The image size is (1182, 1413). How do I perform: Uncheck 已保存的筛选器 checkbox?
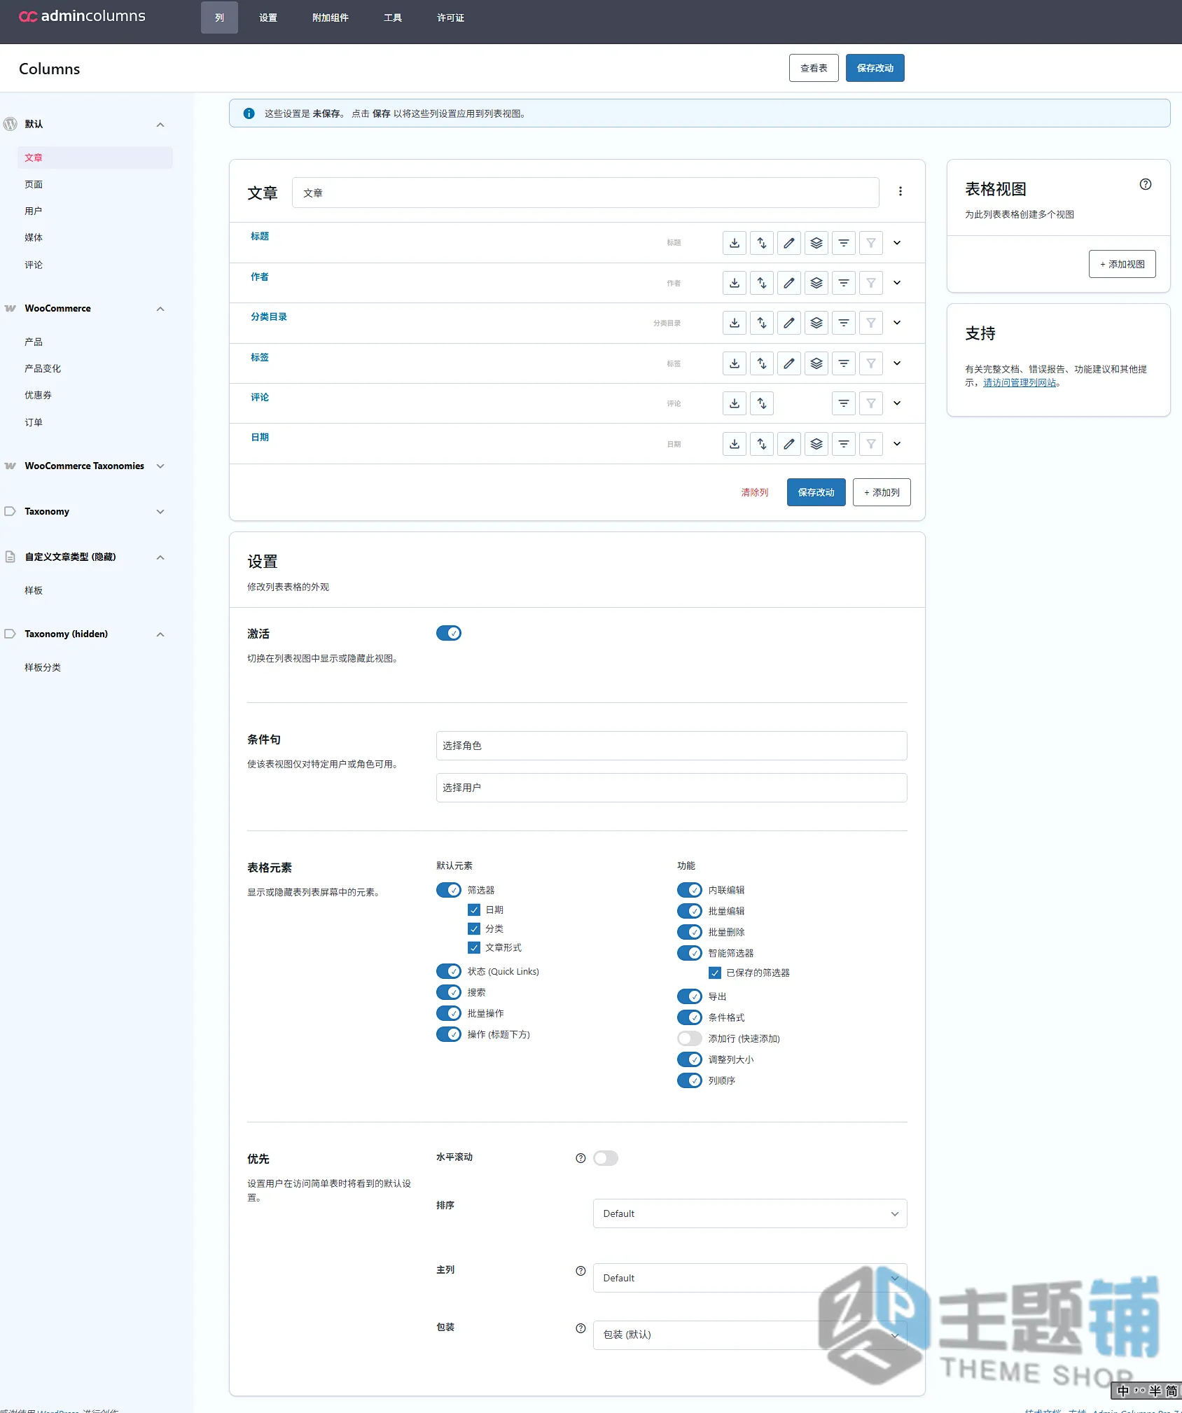(715, 973)
